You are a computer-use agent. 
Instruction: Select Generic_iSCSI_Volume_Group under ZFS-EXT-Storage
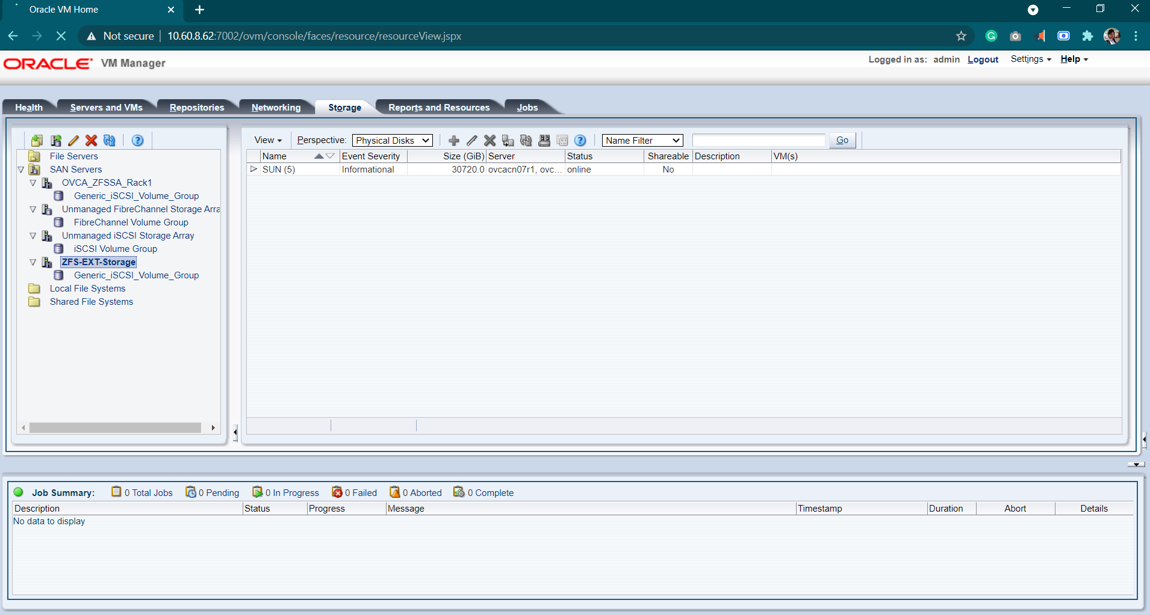(x=136, y=275)
